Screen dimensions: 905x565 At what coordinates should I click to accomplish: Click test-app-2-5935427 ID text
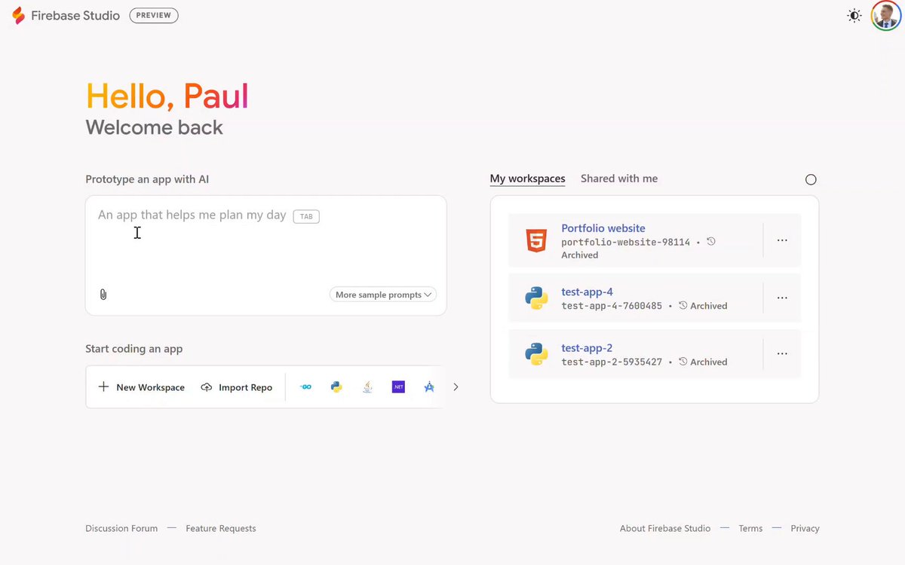tap(612, 362)
